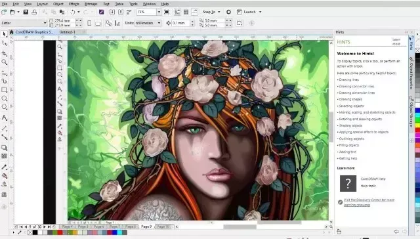Click the page width input field
Image resolution: width=420 pixels, height=239 pixels.
point(64,20)
